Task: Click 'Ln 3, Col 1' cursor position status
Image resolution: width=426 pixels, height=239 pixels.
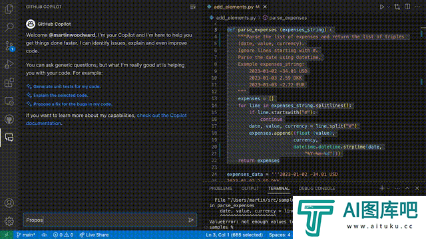Action: point(234,234)
